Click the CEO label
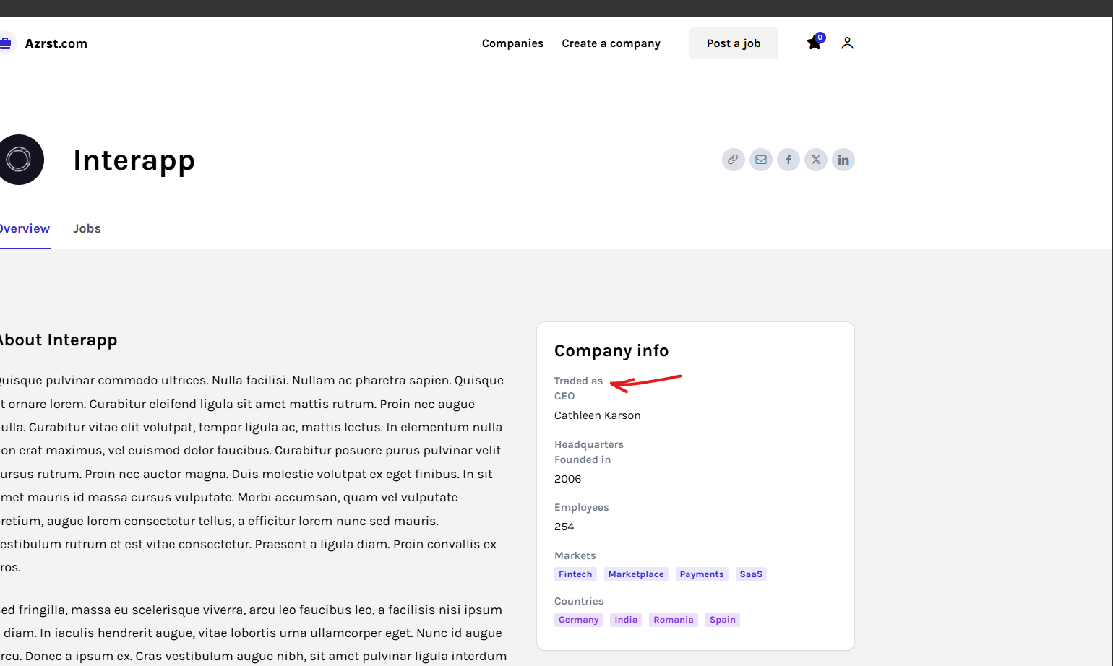 point(564,396)
